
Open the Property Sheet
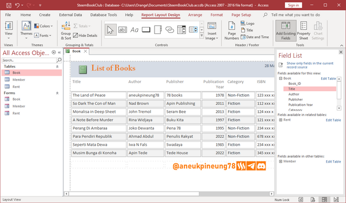tap(303, 30)
